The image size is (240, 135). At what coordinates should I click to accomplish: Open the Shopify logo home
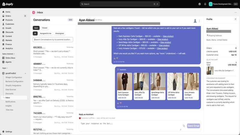8,4
